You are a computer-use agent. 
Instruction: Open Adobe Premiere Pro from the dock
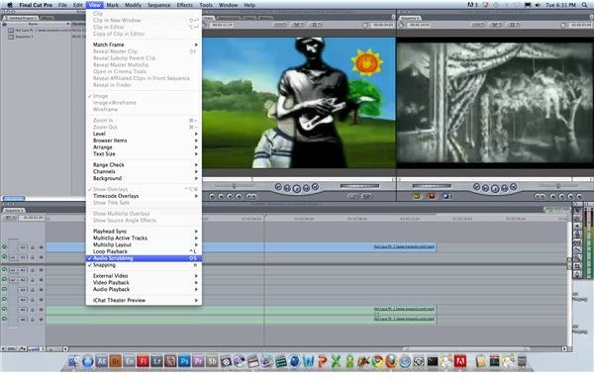pyautogui.click(x=198, y=361)
